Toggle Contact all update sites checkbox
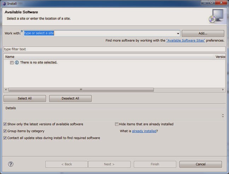Screen dimensions: 229x174 point(5,138)
